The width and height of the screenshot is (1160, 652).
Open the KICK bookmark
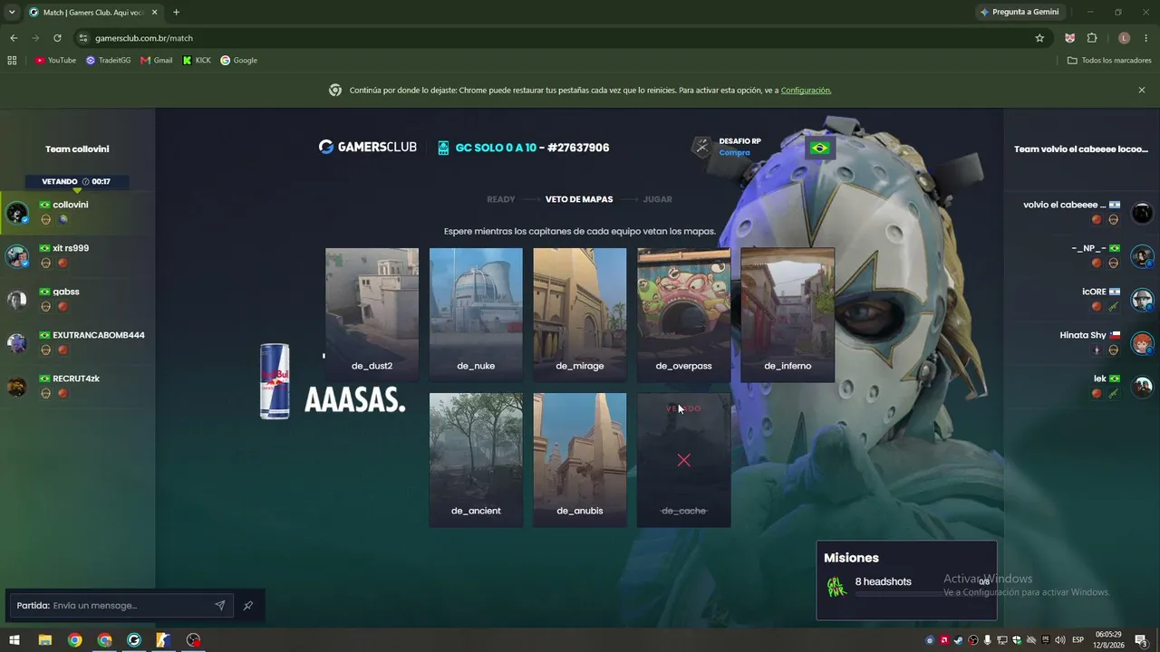(197, 61)
